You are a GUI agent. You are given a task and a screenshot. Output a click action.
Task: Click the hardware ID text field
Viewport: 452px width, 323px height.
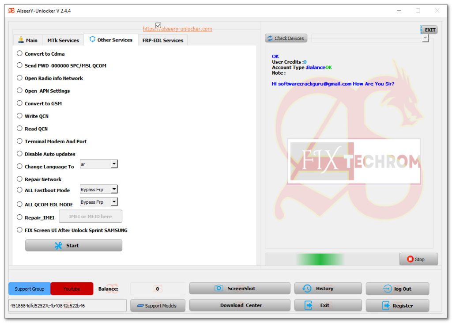68,305
